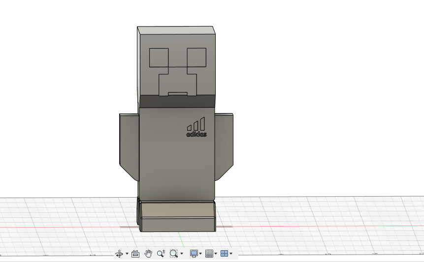Open the Viewports layout icon
This screenshot has height=262, width=424.
224,254
